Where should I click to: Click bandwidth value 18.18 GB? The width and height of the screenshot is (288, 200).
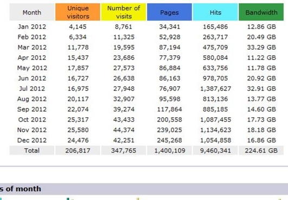261,130
